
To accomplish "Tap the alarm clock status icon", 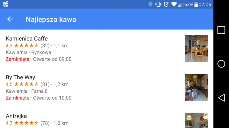I will click(x=166, y=4).
